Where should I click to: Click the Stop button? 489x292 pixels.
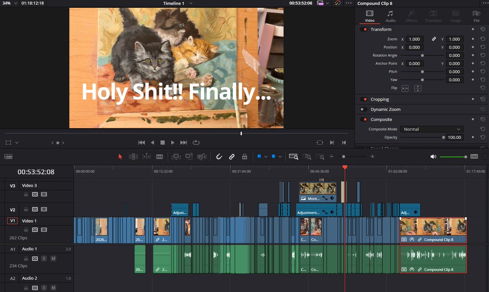coord(163,143)
